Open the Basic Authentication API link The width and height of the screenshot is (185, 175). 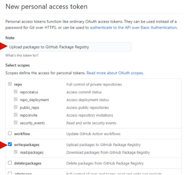(x=134, y=28)
